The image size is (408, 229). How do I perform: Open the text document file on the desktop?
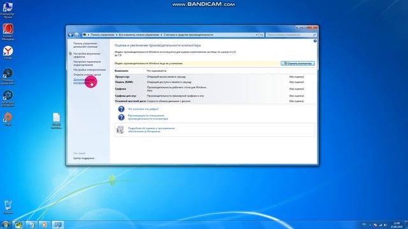point(56,120)
